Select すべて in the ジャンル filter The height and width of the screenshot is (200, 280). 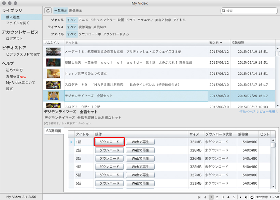click(x=72, y=20)
